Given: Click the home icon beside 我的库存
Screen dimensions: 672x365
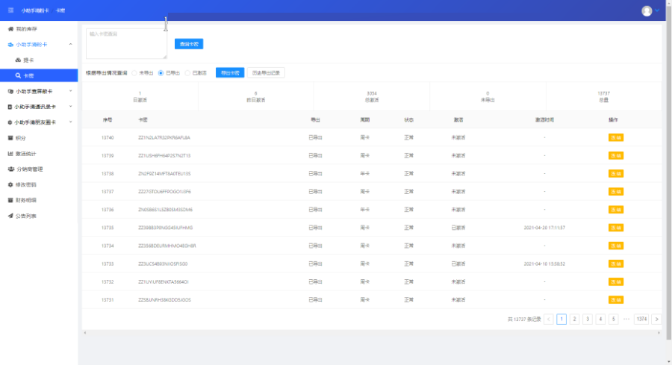Looking at the screenshot, I should [10, 29].
